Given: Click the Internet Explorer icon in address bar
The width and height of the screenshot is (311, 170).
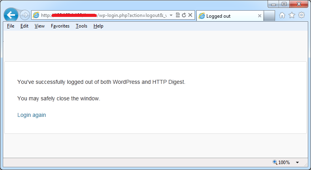Looking at the screenshot, I should click(36, 15).
